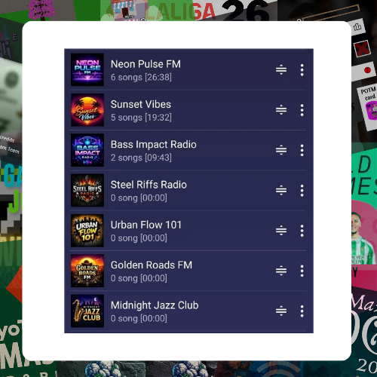Open the Steel Riffs Radio playlist title
Image resolution: width=377 pixels, height=377 pixels.
(149, 185)
